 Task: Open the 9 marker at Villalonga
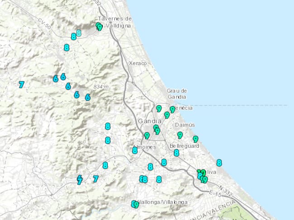(x=135, y=204)
